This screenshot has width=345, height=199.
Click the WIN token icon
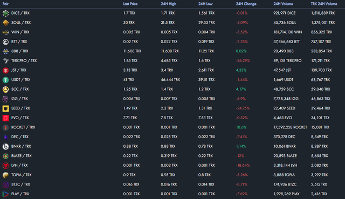[x=5, y=32]
